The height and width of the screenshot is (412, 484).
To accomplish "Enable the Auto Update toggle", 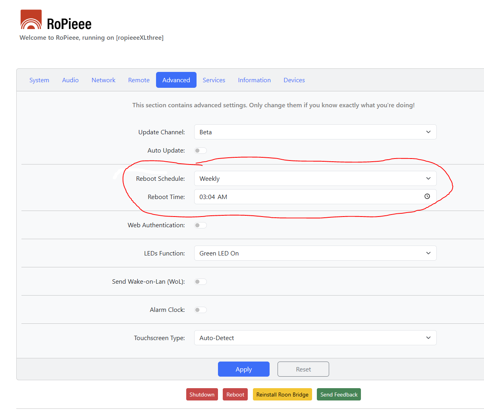I will 201,151.
